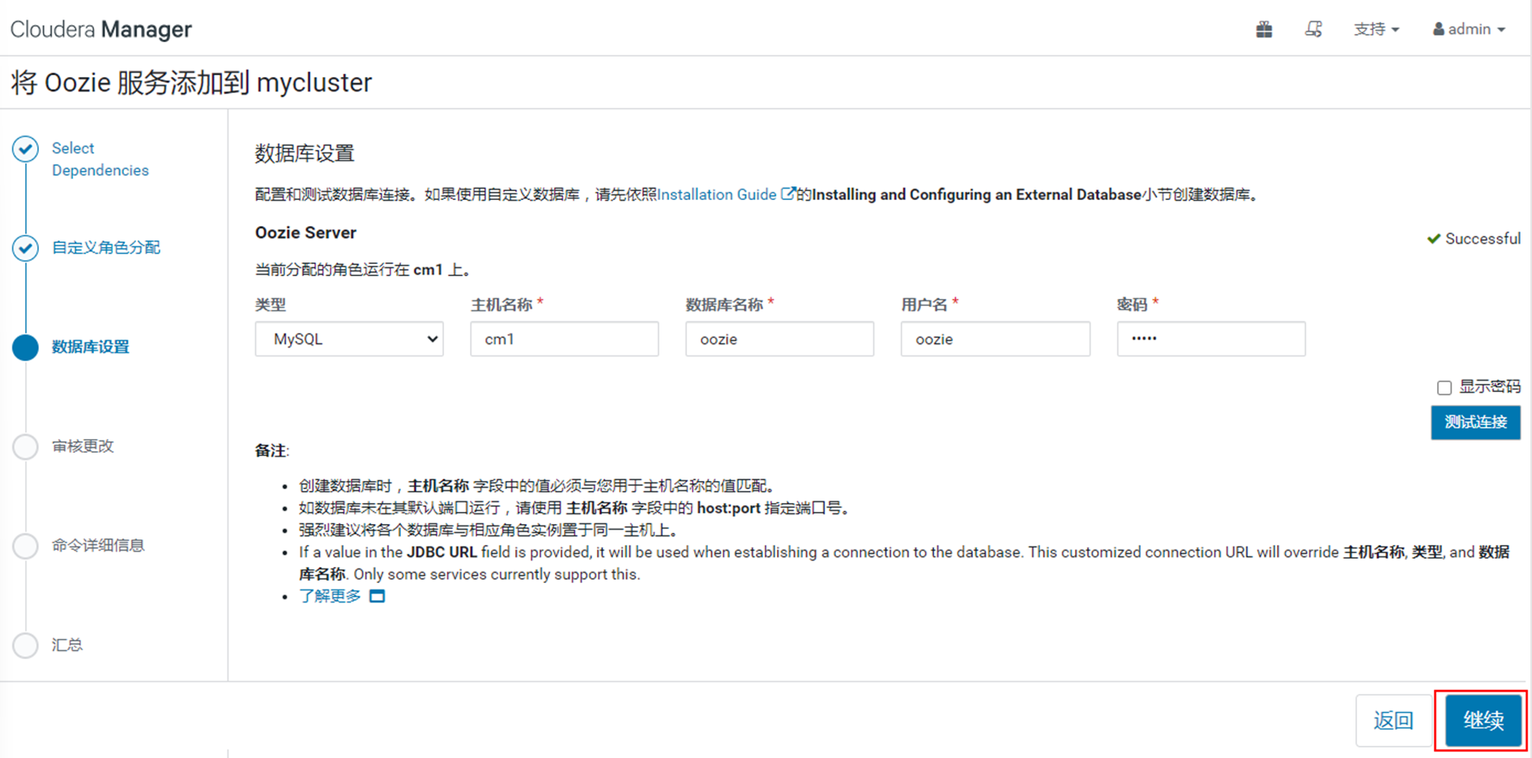Screen dimensions: 1532x758
Task: Click the Oozie Server heading
Action: (x=305, y=233)
